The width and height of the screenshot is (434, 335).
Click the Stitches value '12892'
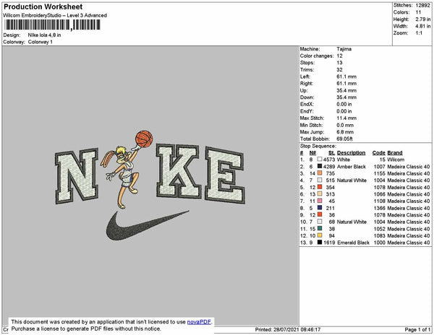click(422, 5)
